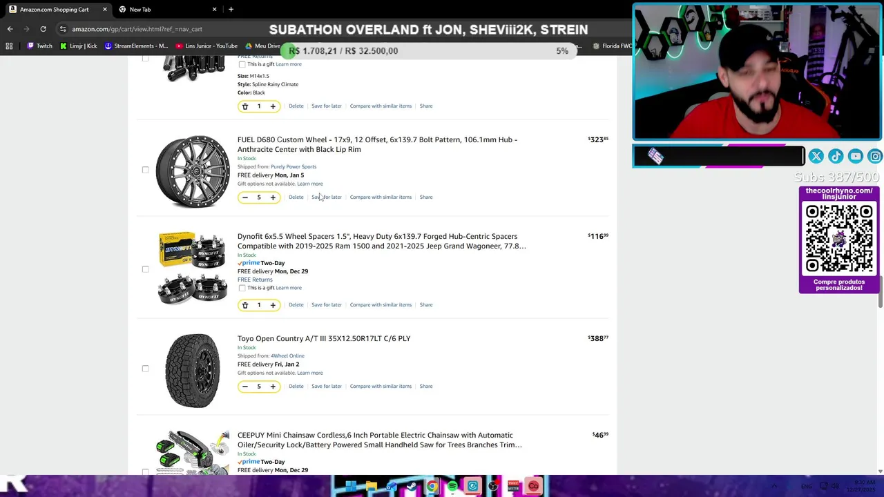Click the Toyo tire product image
The height and width of the screenshot is (497, 884).
193,371
